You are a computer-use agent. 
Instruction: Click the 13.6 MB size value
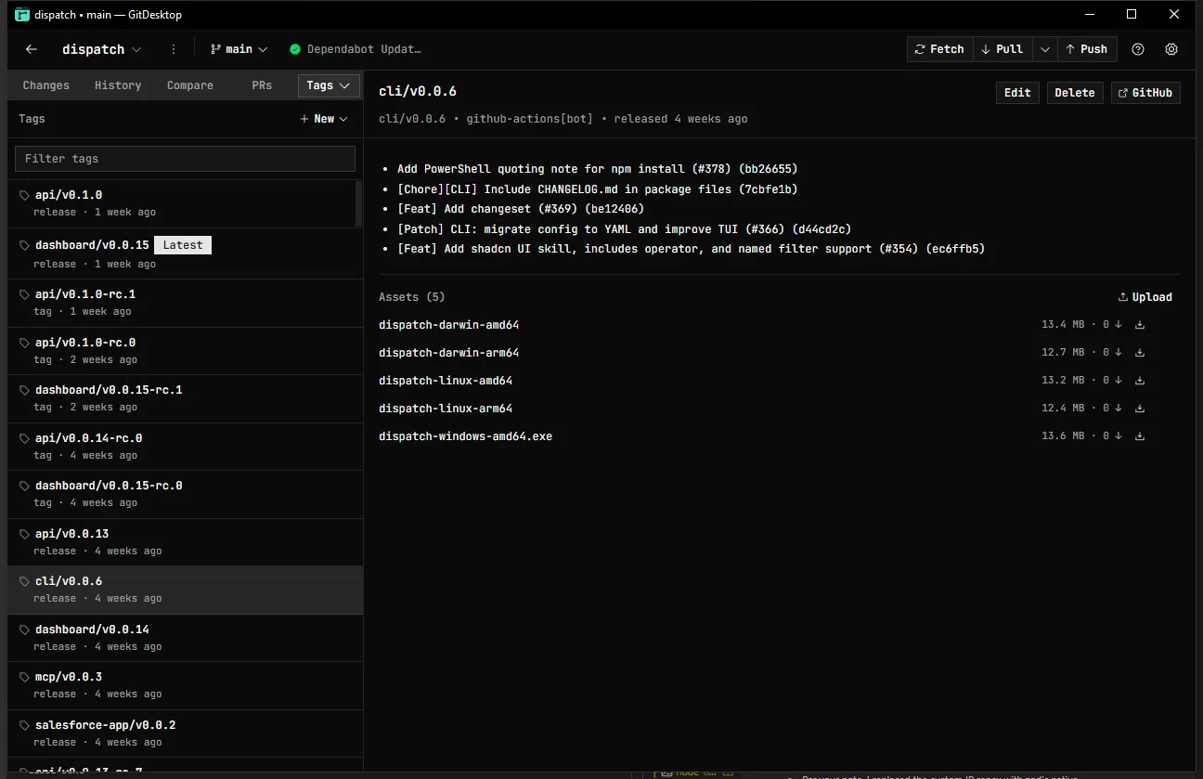[1063, 436]
